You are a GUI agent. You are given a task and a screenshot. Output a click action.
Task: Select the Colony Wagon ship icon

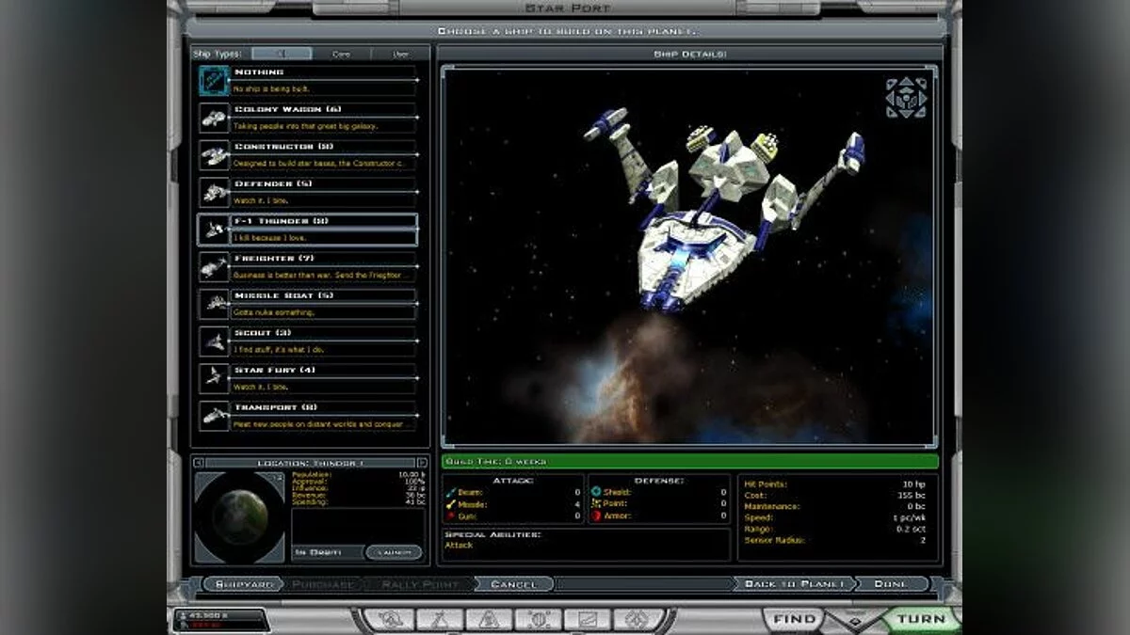coord(214,118)
